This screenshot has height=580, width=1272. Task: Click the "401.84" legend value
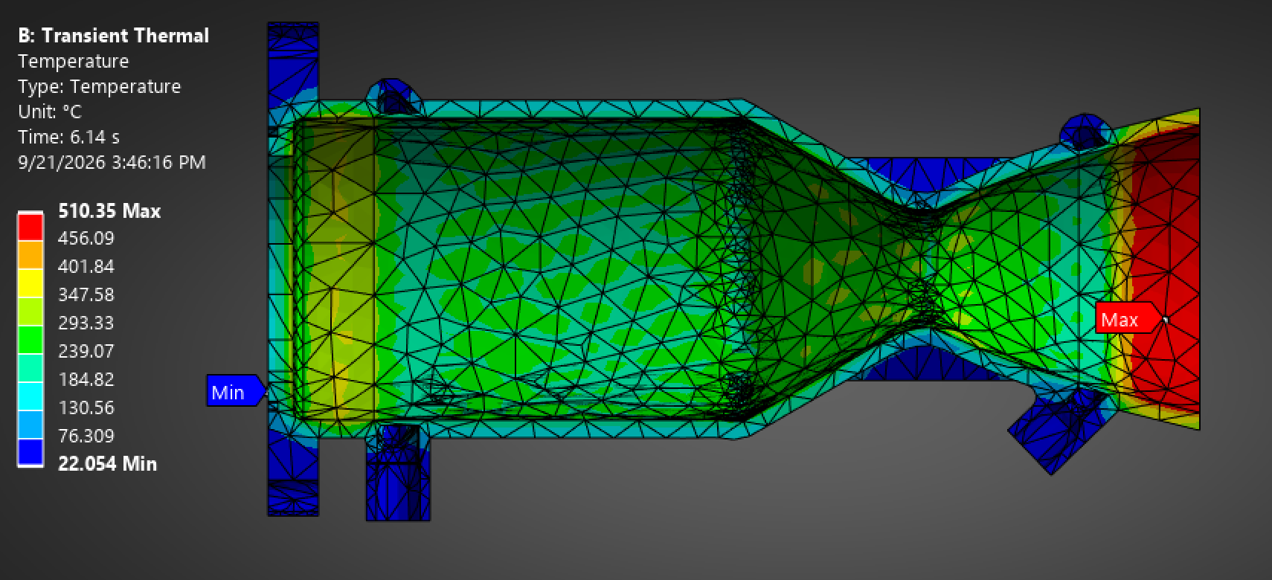pos(86,266)
